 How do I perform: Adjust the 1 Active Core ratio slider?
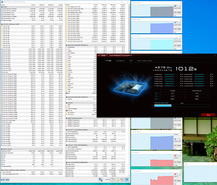point(172,74)
